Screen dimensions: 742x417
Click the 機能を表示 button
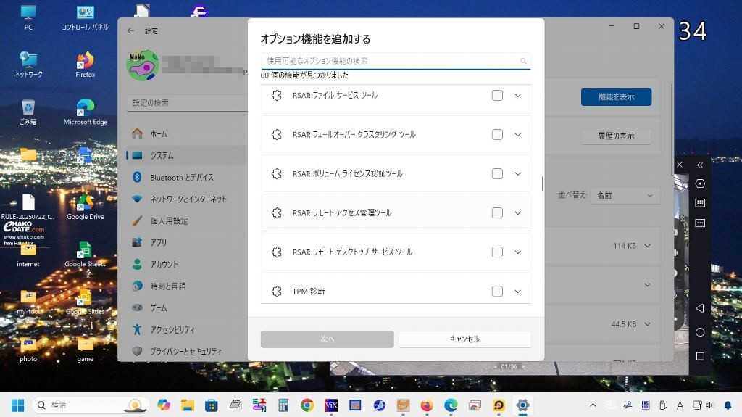[616, 97]
